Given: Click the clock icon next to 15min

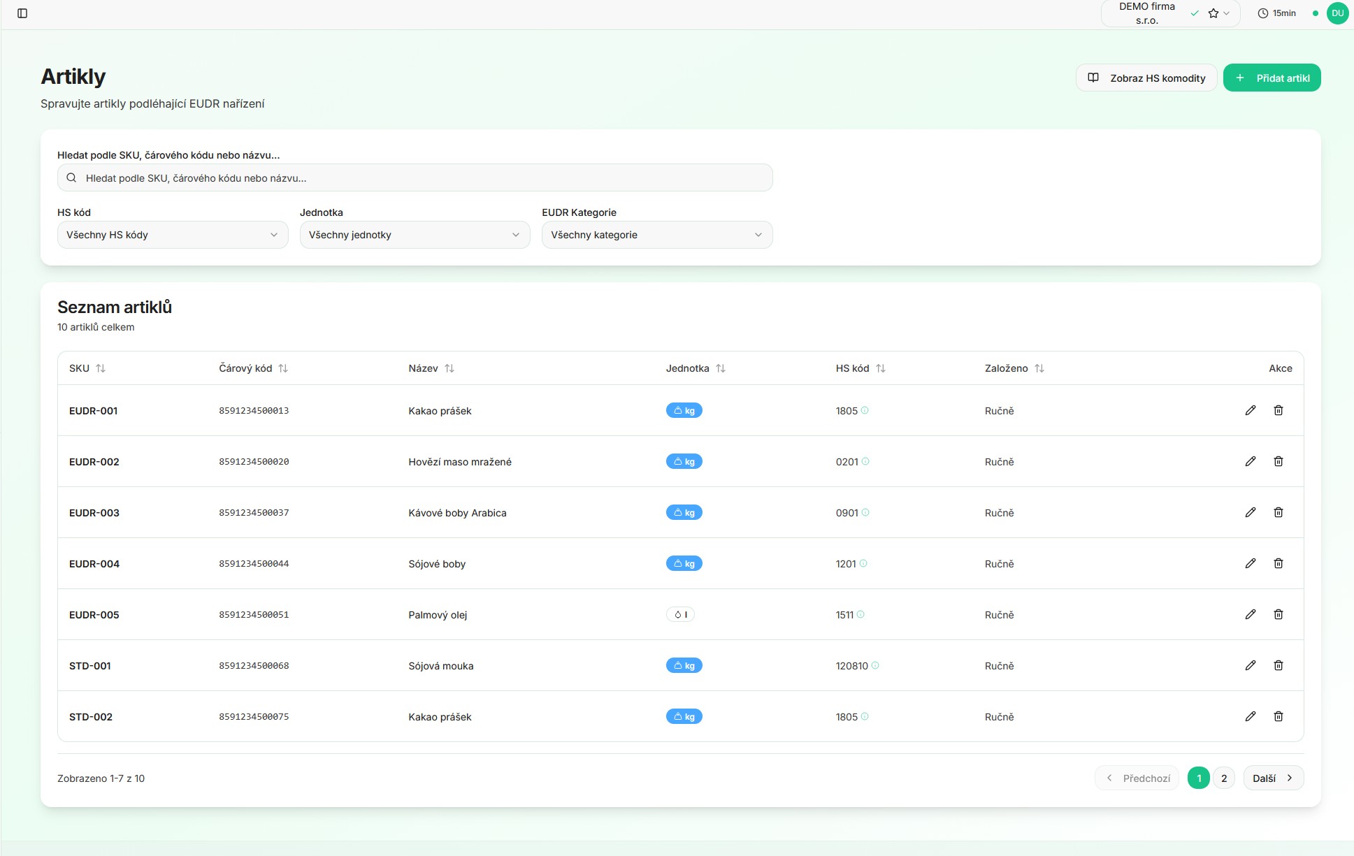Looking at the screenshot, I should coord(1262,13).
